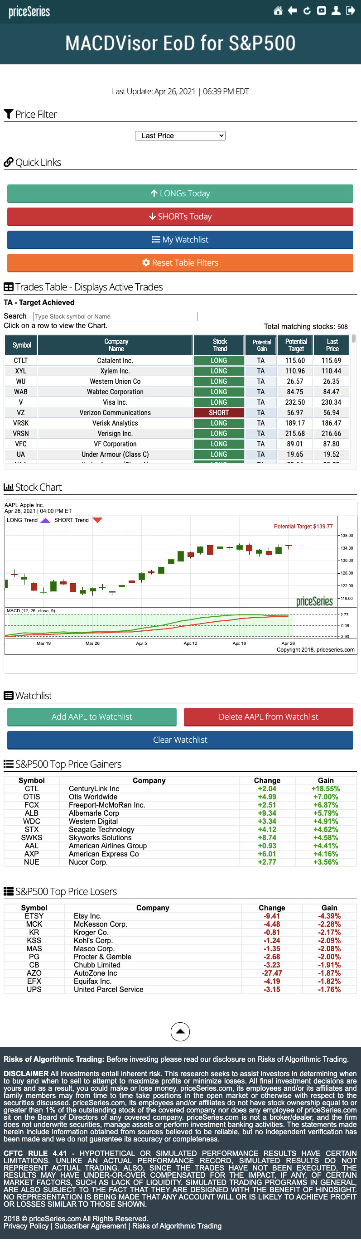
Task: Click American Airlines Group in Top Gainers
Action: pyautogui.click(x=107, y=846)
